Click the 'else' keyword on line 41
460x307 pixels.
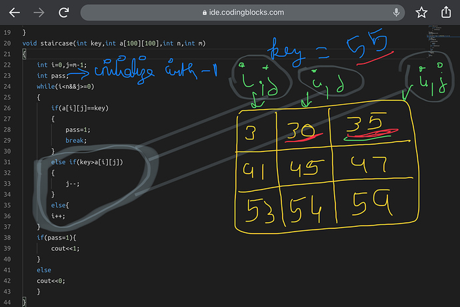click(44, 270)
